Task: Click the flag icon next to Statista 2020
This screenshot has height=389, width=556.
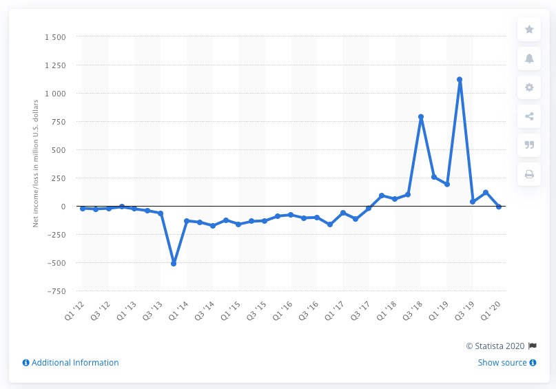Action: click(533, 346)
